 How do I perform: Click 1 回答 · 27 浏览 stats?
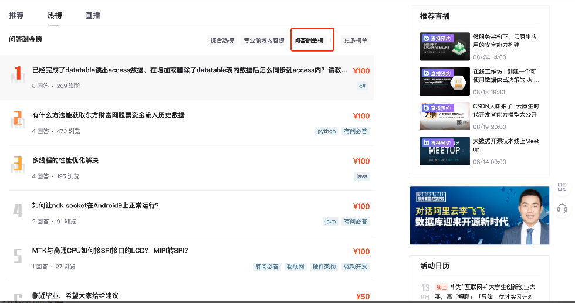[x=53, y=266]
